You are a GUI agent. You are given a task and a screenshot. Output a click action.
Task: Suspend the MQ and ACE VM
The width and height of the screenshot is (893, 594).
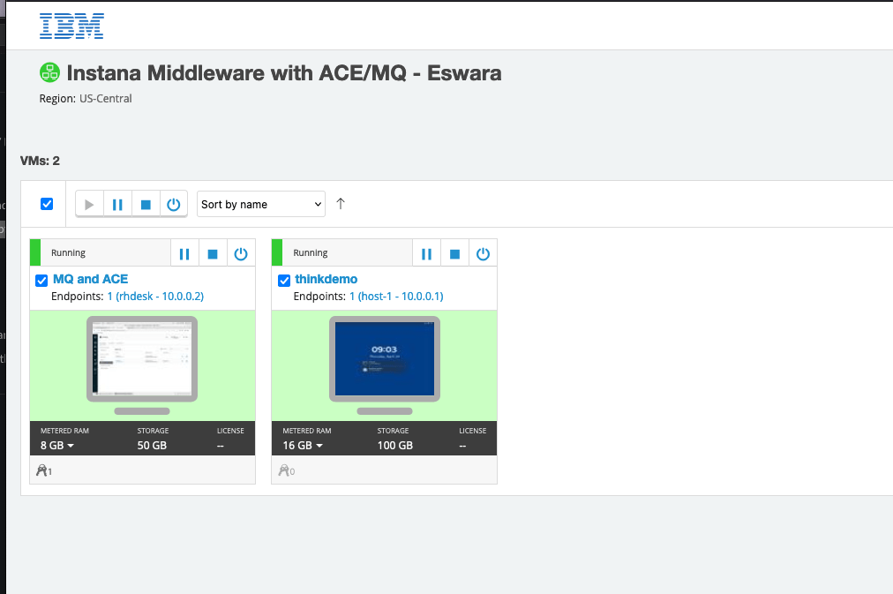coord(184,253)
